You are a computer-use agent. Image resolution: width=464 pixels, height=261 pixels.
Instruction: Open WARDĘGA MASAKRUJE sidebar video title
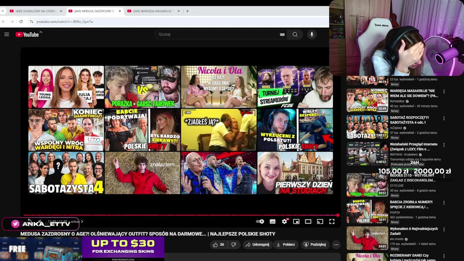point(414,94)
